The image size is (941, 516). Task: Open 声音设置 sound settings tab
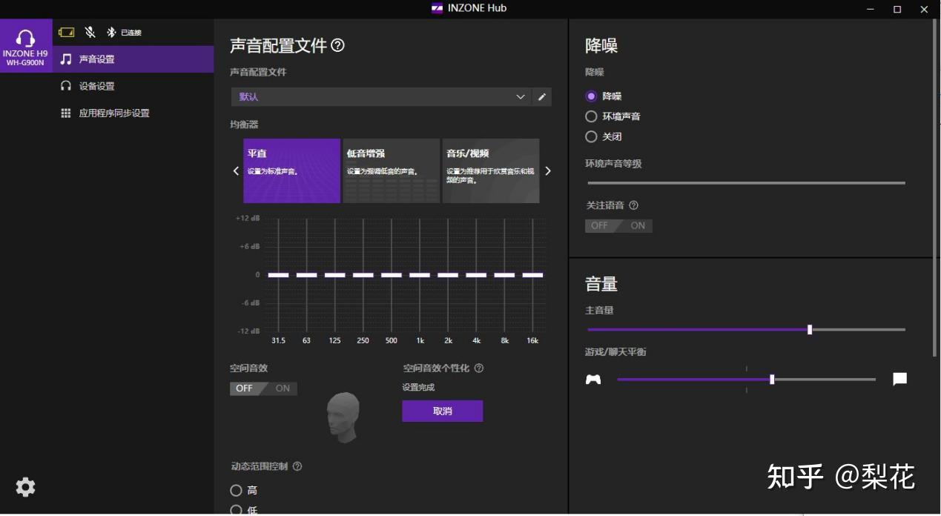pos(133,59)
